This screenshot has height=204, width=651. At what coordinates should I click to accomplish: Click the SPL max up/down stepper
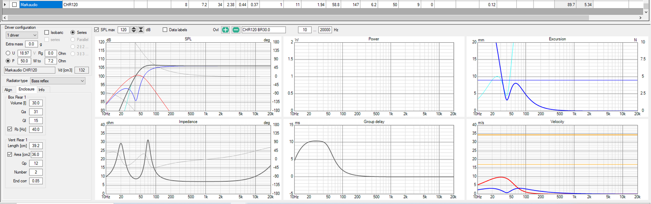pyautogui.click(x=134, y=30)
